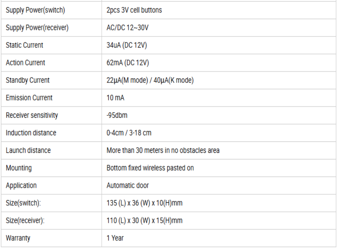Screen dimensions: 339x251
Task: Click the M mode / K mode current value
Action: click(x=150, y=80)
